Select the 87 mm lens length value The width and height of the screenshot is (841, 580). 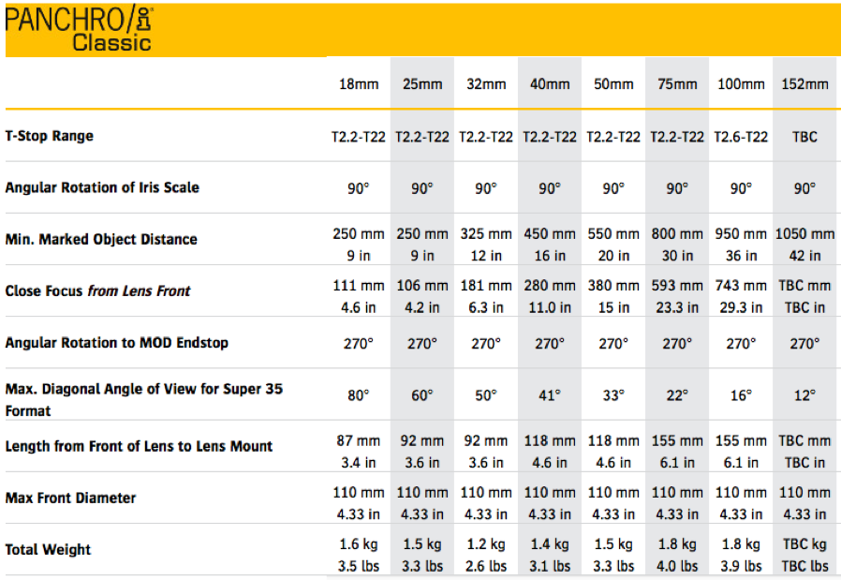tap(359, 441)
